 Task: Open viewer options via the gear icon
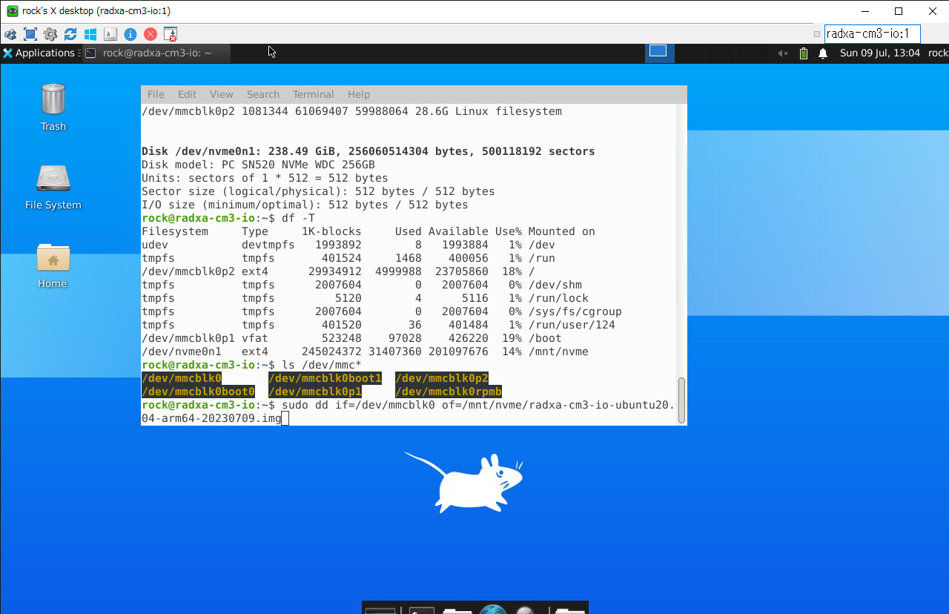pyautogui.click(x=50, y=34)
